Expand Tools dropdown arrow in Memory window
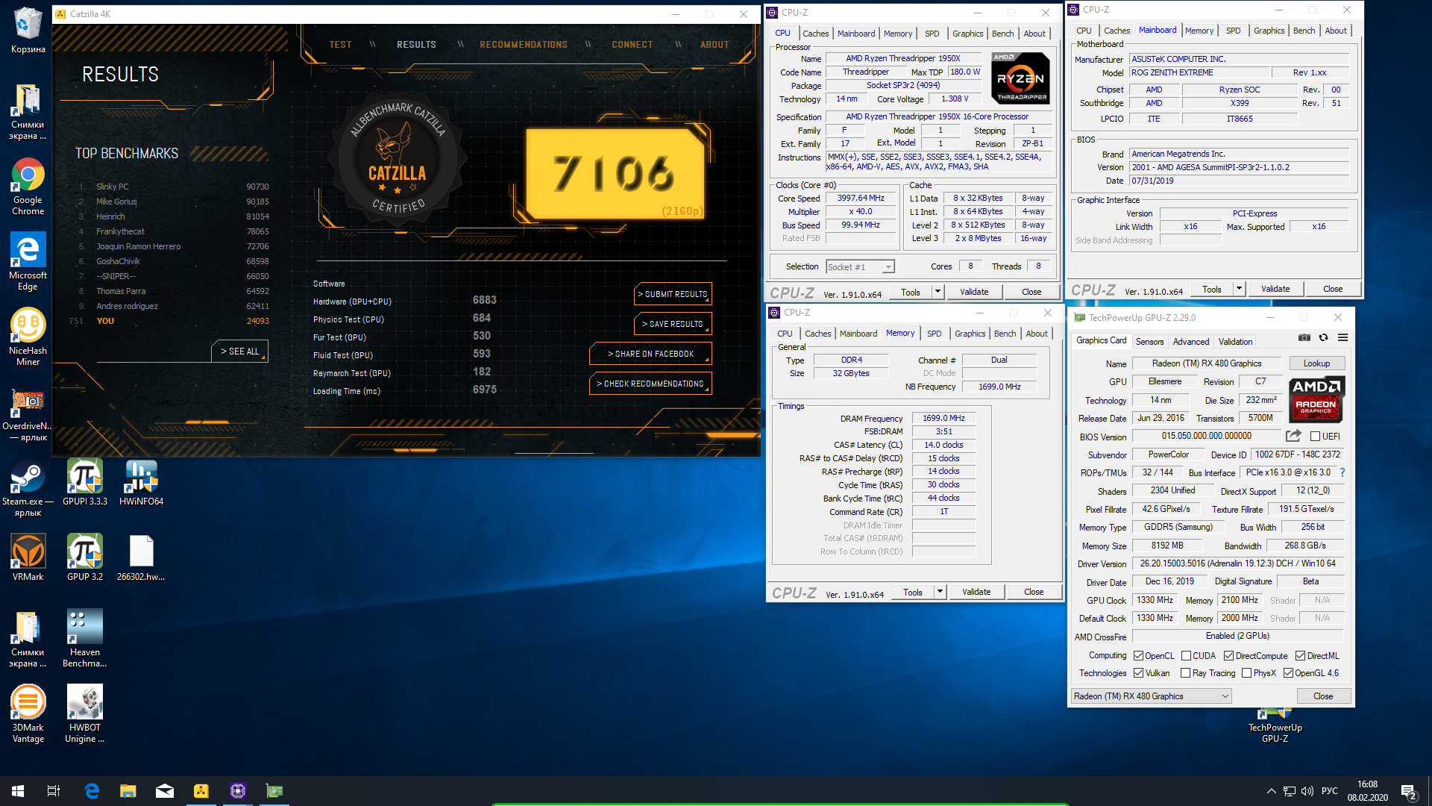This screenshot has width=1432, height=806. click(940, 592)
